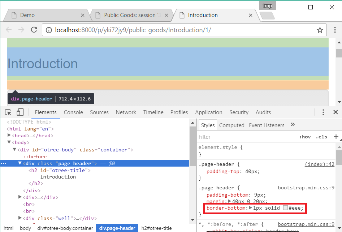The width and height of the screenshot is (342, 232).
Task: Close the DevTools panel
Action: pos(335,112)
